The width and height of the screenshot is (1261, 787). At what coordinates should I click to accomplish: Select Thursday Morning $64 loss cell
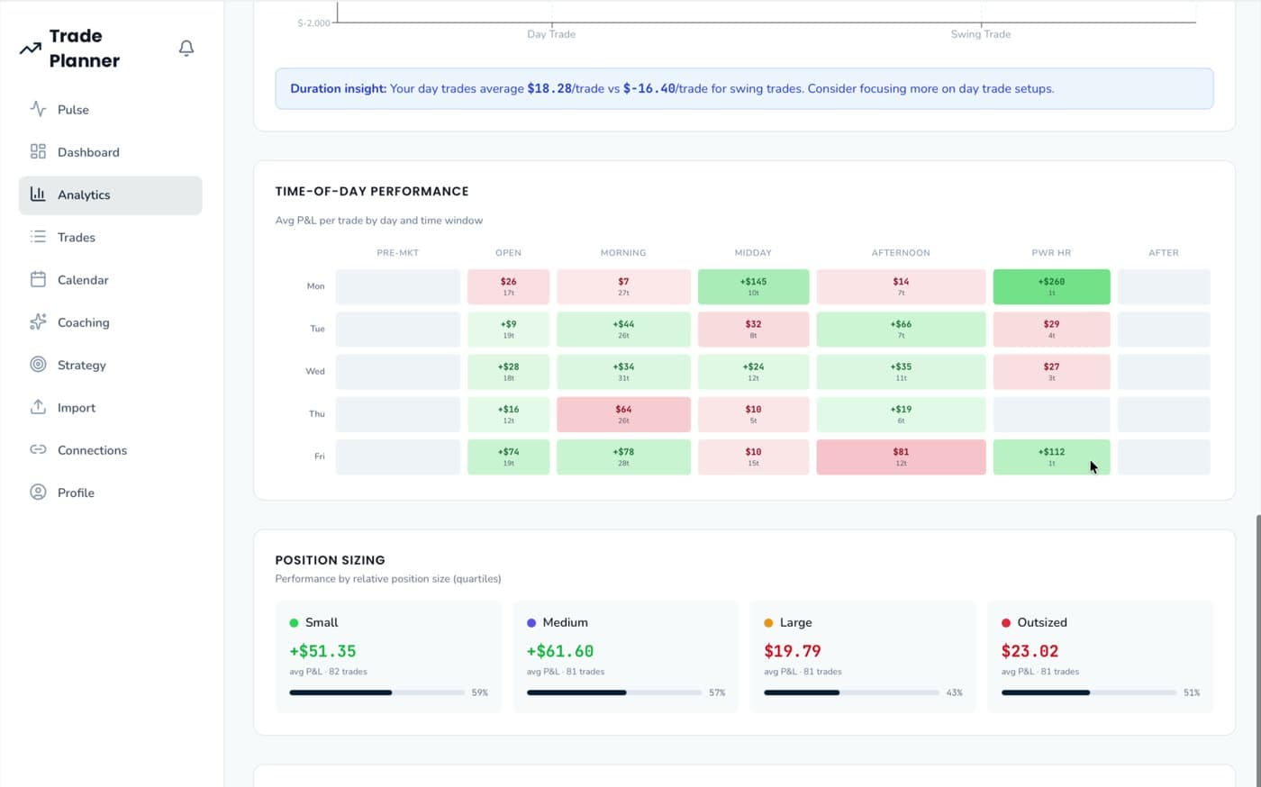pyautogui.click(x=623, y=414)
